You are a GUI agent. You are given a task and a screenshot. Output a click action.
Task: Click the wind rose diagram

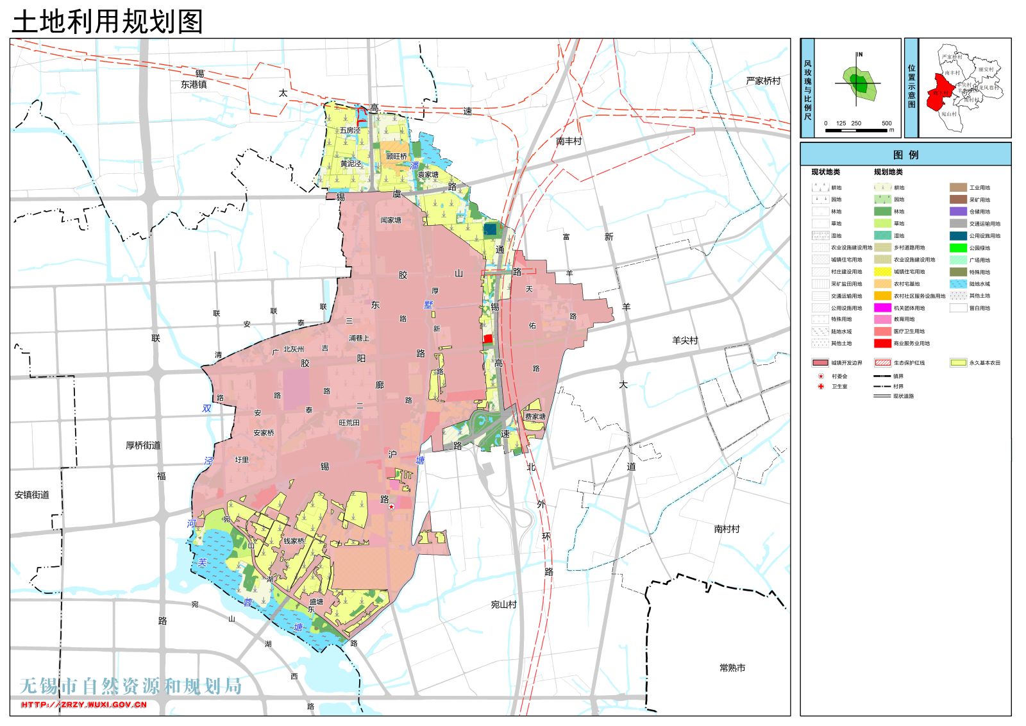pos(858,83)
